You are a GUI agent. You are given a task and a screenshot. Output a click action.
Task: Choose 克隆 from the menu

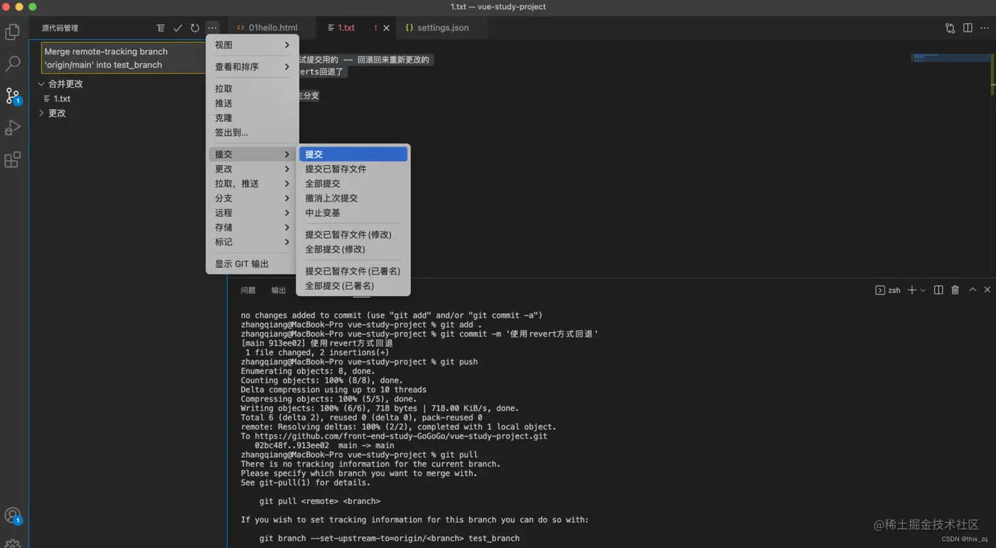point(252,118)
